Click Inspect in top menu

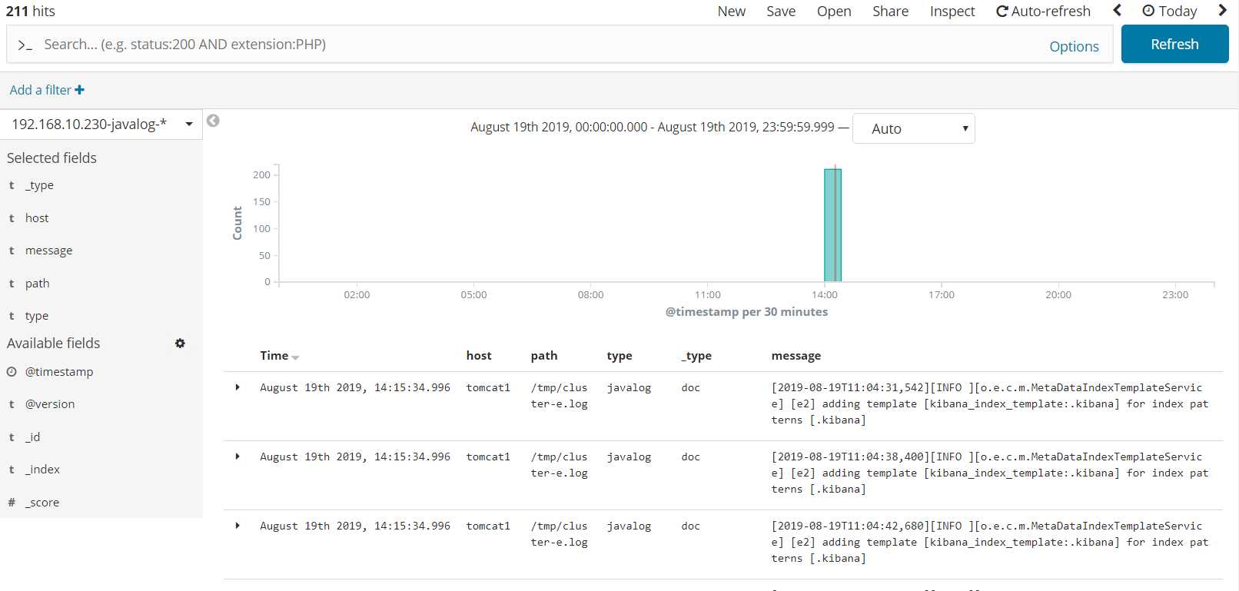(x=952, y=11)
